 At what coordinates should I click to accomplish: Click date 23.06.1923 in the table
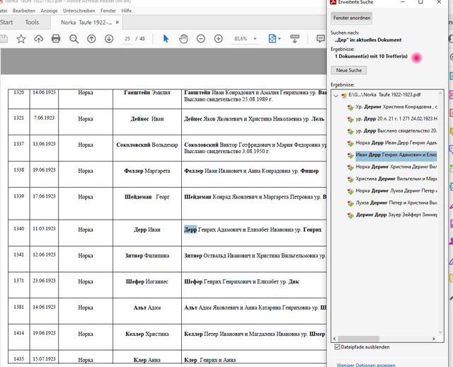[x=44, y=281]
